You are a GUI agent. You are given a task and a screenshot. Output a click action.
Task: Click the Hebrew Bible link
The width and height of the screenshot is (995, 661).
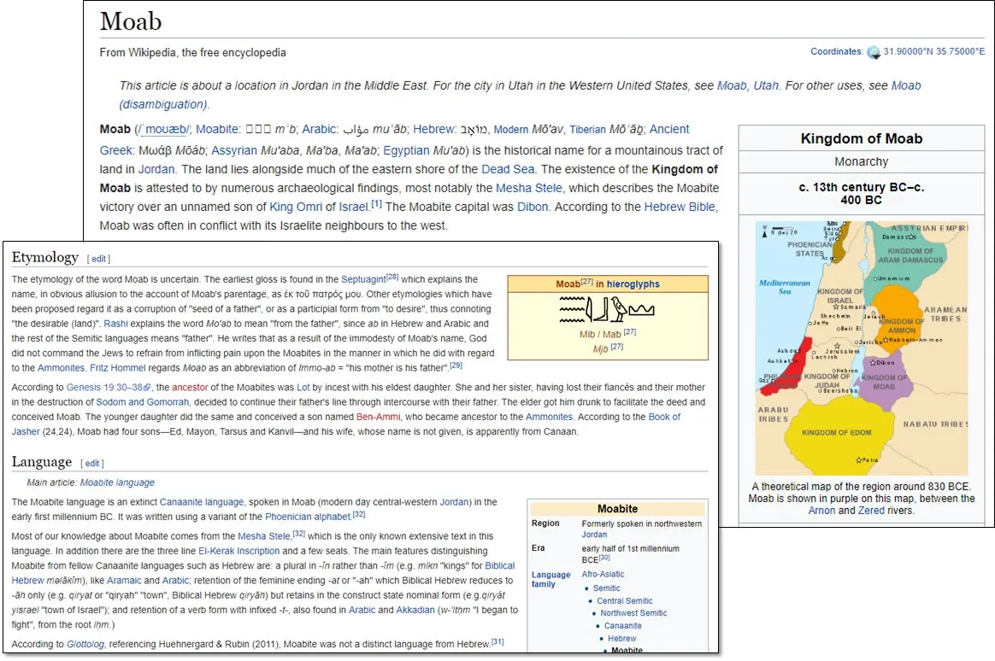pyautogui.click(x=680, y=208)
